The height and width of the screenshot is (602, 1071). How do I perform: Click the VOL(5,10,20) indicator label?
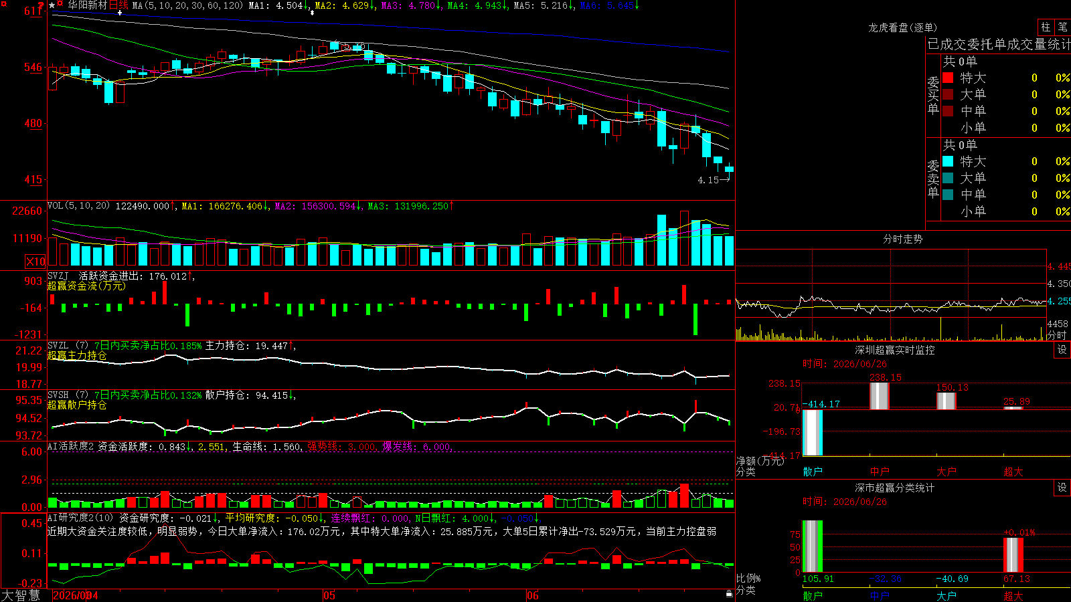[x=78, y=205]
